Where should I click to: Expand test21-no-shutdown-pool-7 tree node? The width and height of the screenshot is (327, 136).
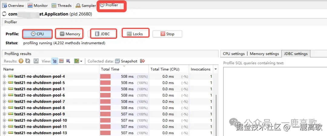tap(4, 101)
